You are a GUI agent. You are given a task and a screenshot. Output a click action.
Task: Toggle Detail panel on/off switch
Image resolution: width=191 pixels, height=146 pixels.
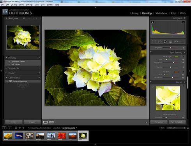[x=151, y=82]
